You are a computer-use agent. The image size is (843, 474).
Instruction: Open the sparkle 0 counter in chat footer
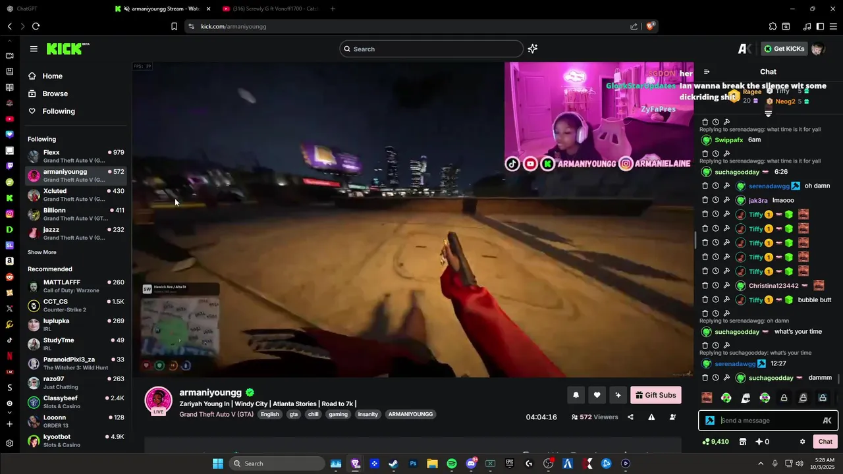click(762, 442)
